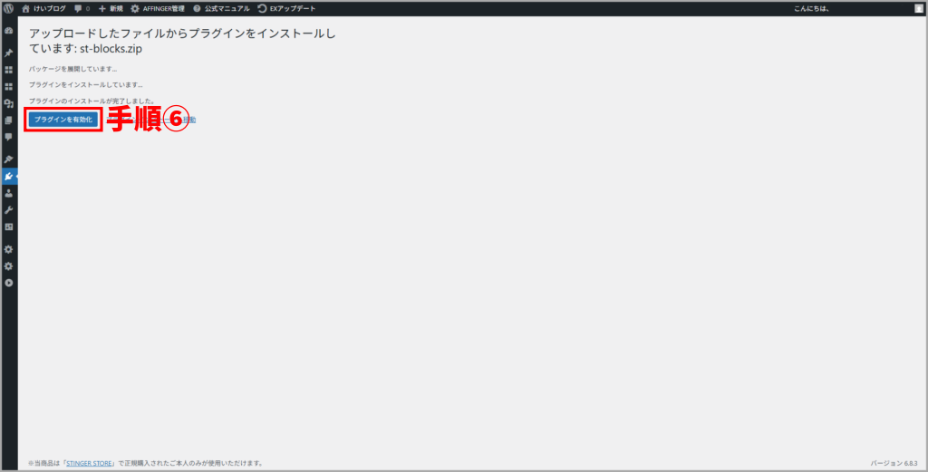
Task: Open the Pages icon in the sidebar
Action: pos(8,120)
